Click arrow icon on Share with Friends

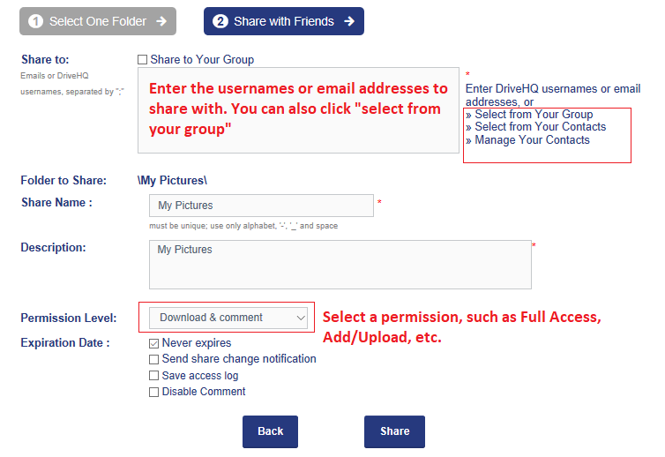click(x=349, y=21)
